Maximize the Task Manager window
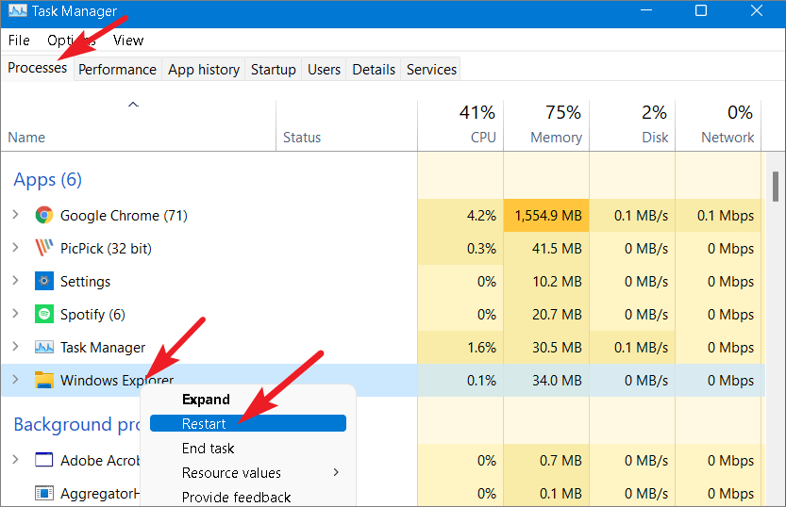This screenshot has height=507, width=786. (701, 10)
